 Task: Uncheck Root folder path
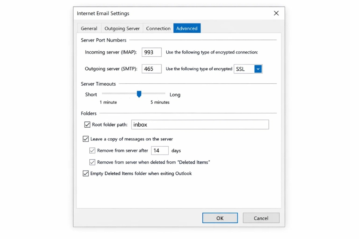[87, 124]
